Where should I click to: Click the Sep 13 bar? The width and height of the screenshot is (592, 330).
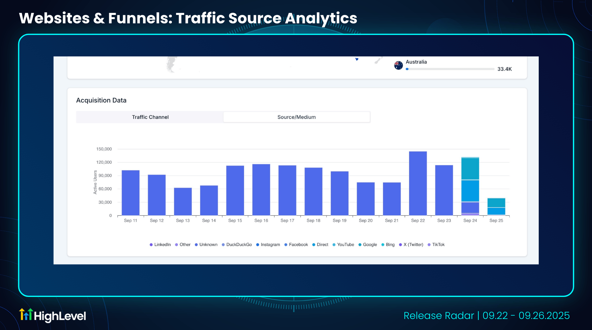[x=183, y=202]
